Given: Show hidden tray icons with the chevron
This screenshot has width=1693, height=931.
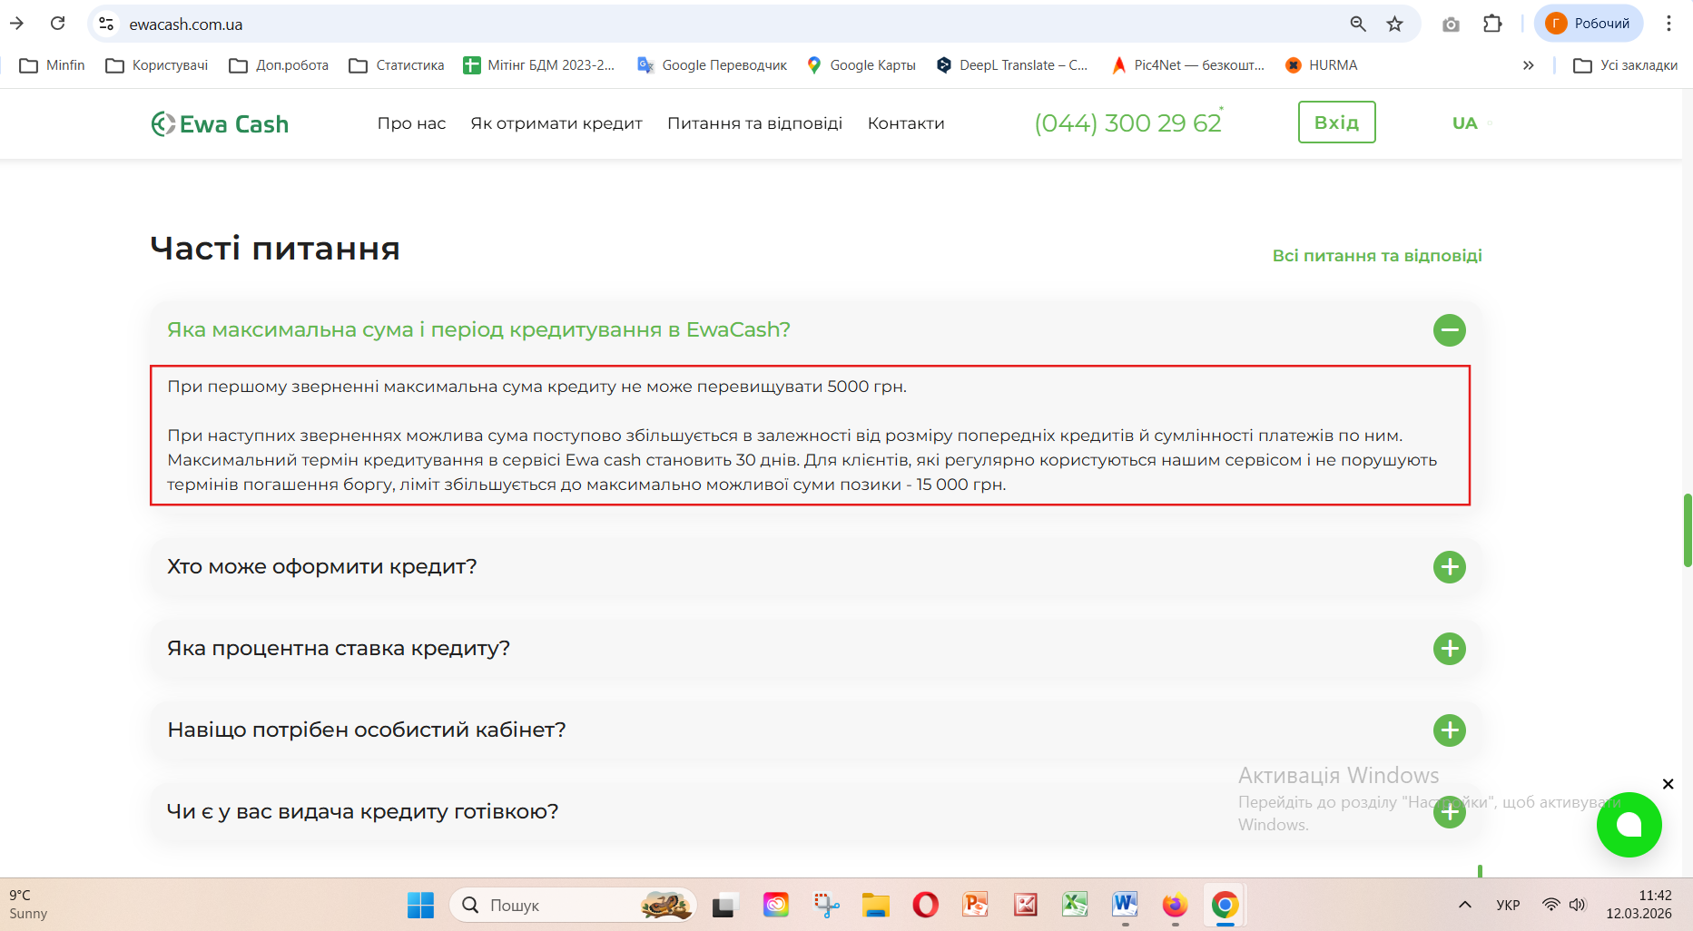Looking at the screenshot, I should pyautogui.click(x=1465, y=905).
